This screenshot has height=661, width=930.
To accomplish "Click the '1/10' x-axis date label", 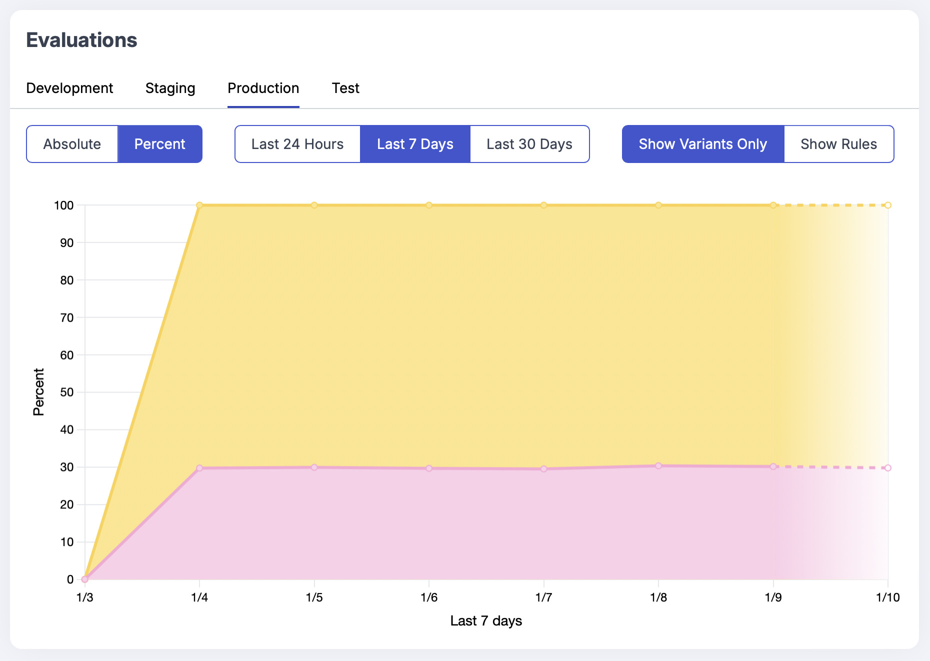I will point(888,597).
